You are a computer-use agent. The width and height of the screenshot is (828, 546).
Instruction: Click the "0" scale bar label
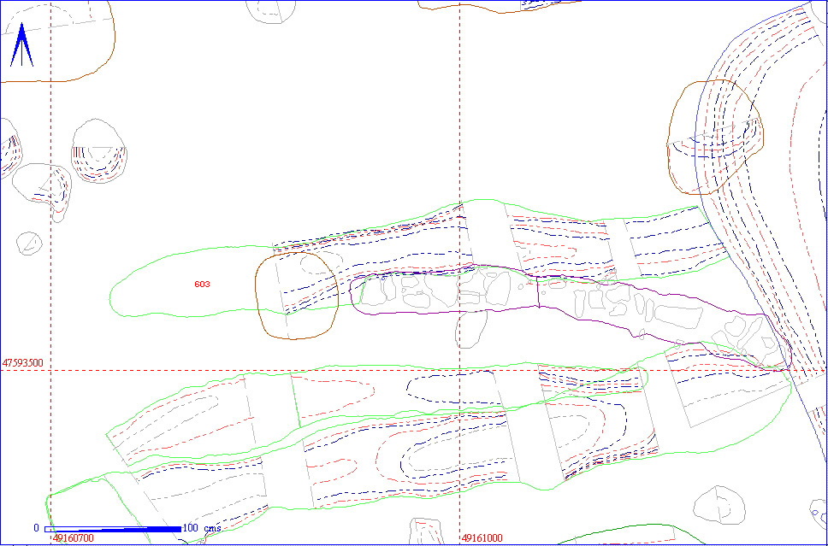[x=37, y=528]
